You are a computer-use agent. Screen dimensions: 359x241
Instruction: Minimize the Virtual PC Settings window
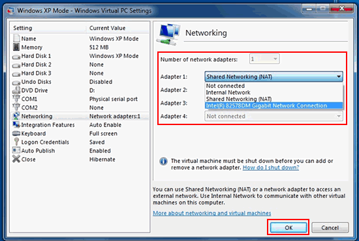[309, 9]
